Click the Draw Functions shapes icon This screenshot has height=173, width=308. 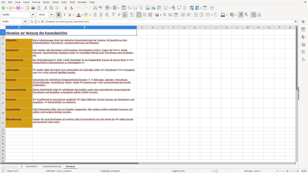(x=212, y=8)
